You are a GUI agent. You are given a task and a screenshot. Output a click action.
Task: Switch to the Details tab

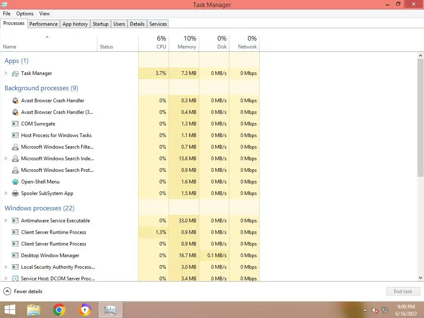point(137,24)
